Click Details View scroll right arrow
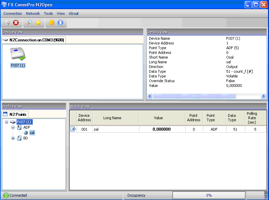The image size is (269, 200). [263, 96]
